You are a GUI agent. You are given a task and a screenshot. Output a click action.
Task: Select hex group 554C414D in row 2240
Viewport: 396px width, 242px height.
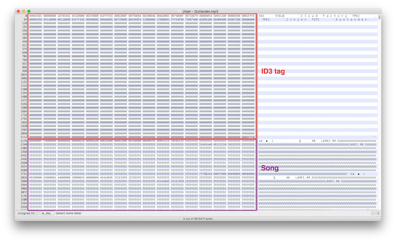click(x=205, y=145)
